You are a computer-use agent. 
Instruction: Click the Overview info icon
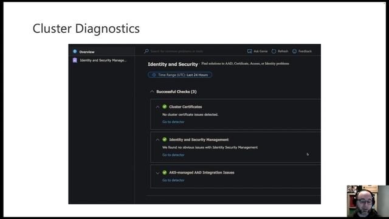point(75,51)
